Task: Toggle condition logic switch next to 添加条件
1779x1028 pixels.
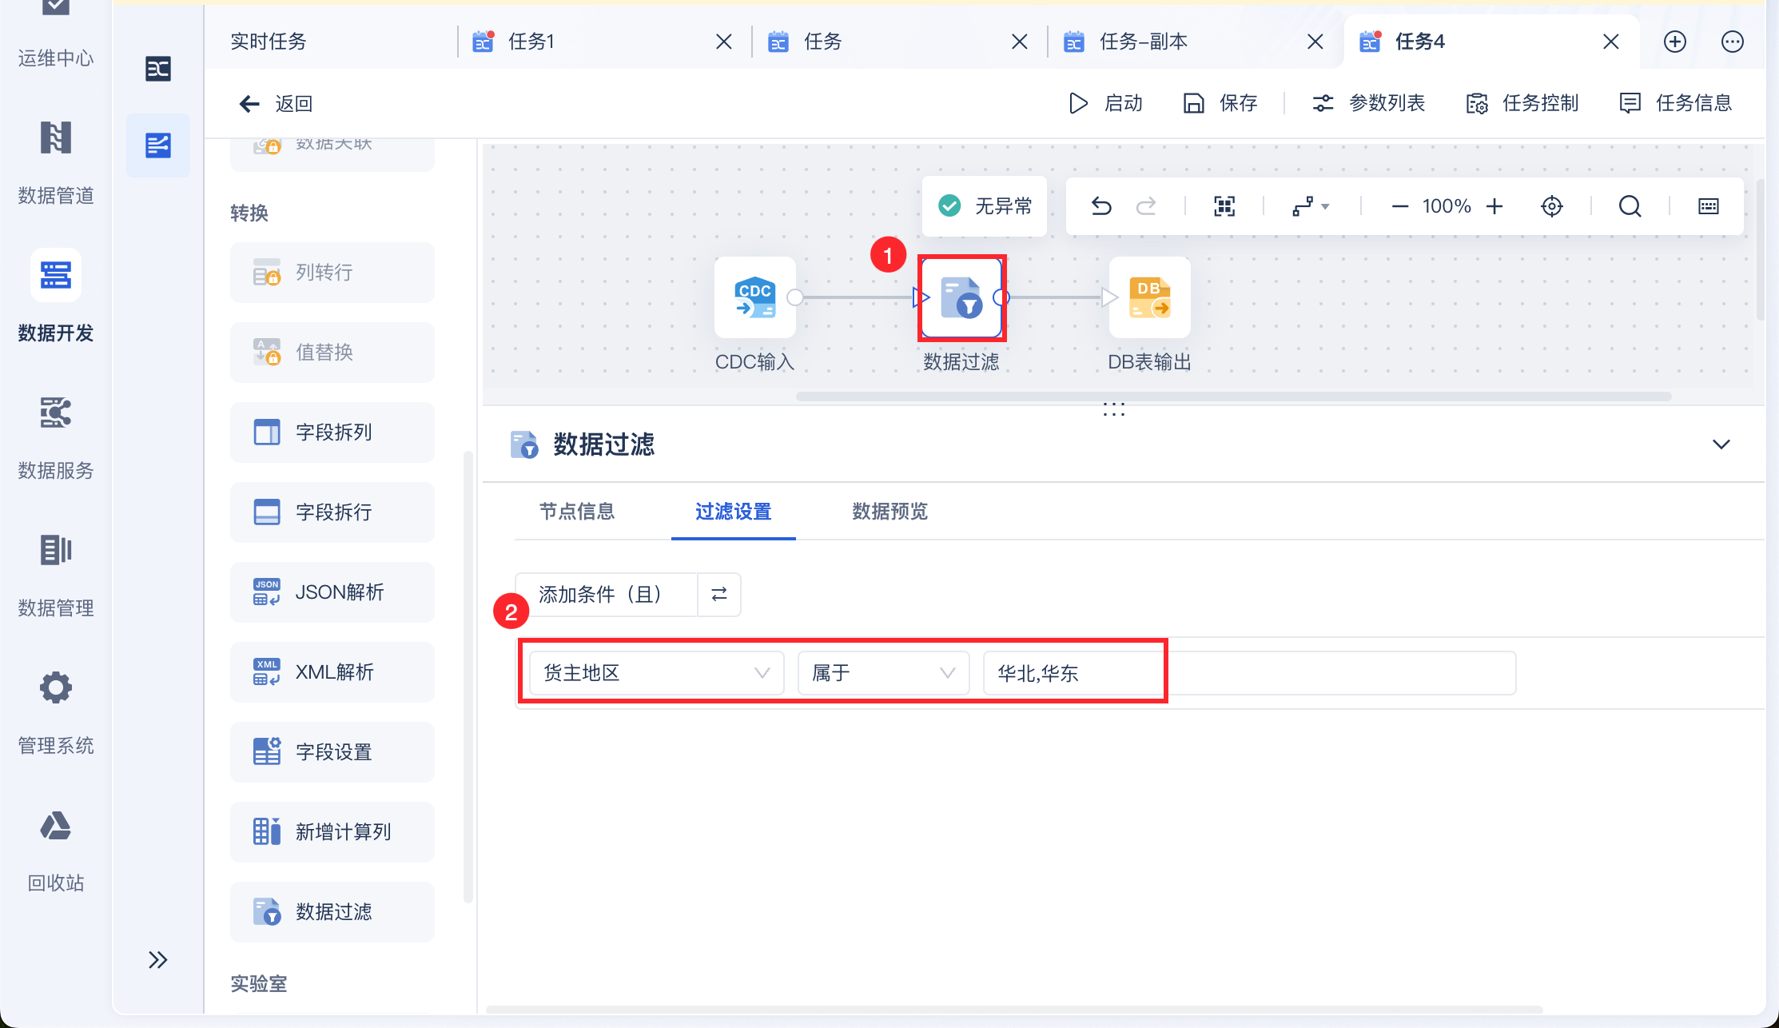Action: [719, 594]
